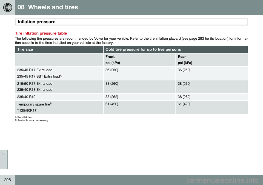This screenshot has height=185, width=263.
Task: Click the 'Tire size' column header
Action: pos(25,49)
